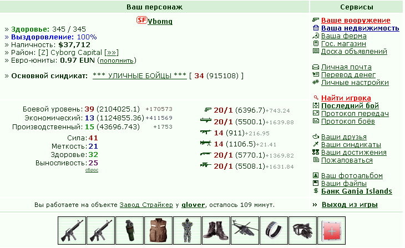The width and height of the screenshot is (405, 248).
Task: Open Ваша недвижимость link
Action: pos(360,28)
